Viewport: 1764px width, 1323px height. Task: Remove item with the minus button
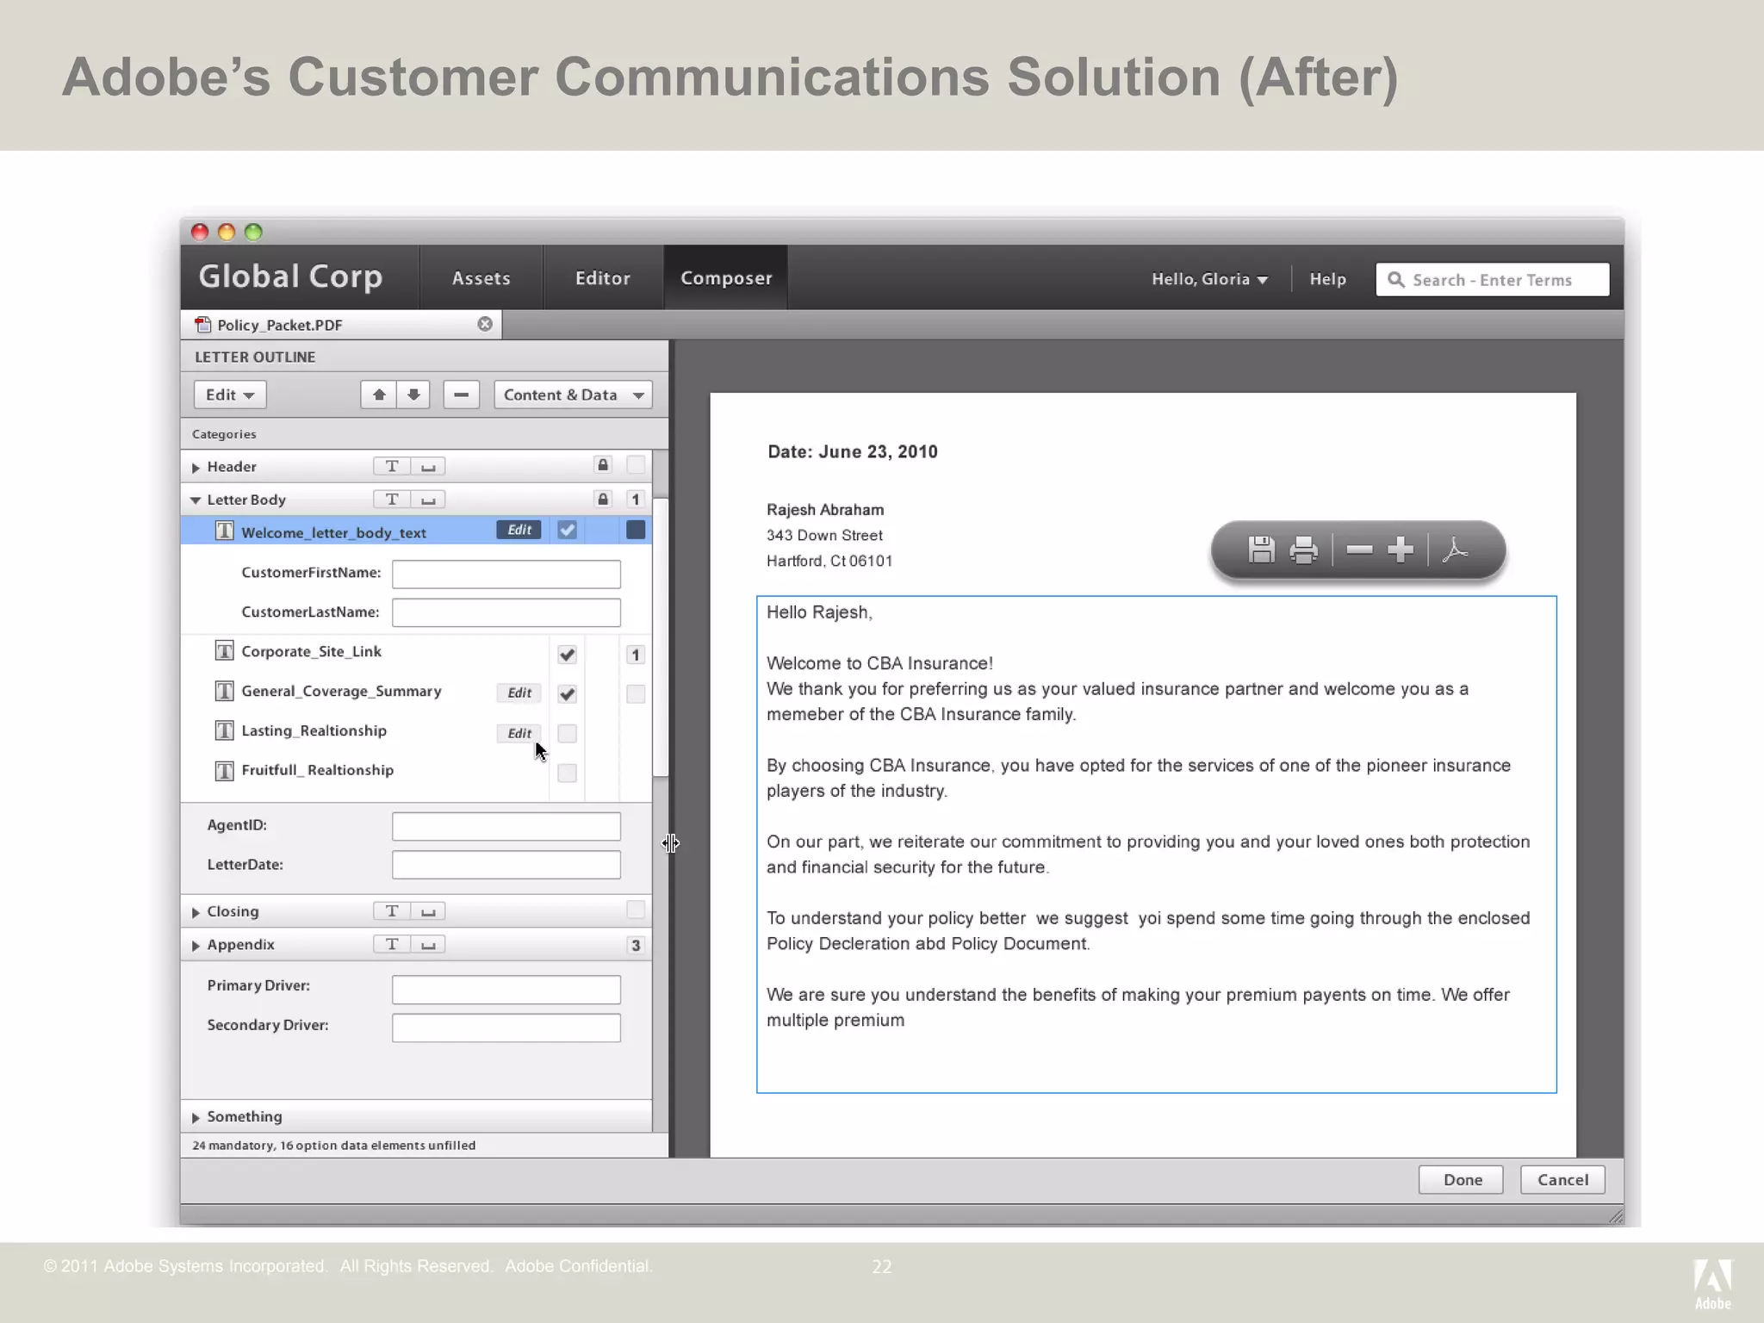[x=461, y=394]
